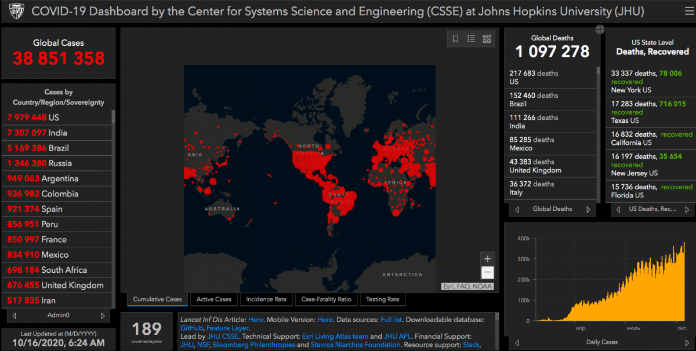The width and height of the screenshot is (696, 351).
Task: Select the "850 997 France" cases row
Action: click(x=57, y=239)
